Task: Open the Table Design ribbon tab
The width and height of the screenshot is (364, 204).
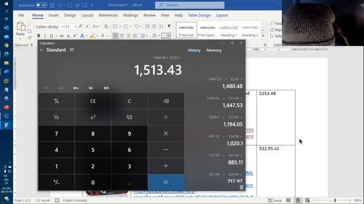Action: click(199, 15)
